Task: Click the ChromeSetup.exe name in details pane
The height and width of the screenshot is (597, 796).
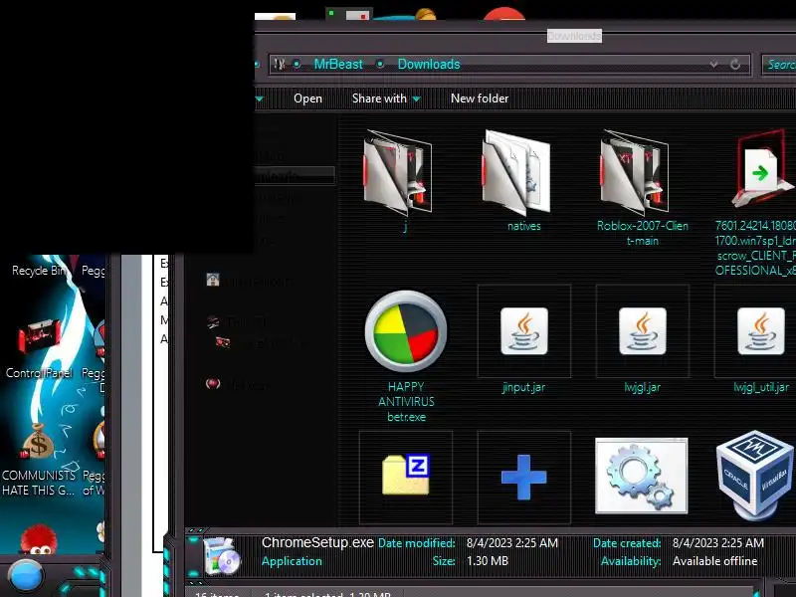Action: [317, 542]
